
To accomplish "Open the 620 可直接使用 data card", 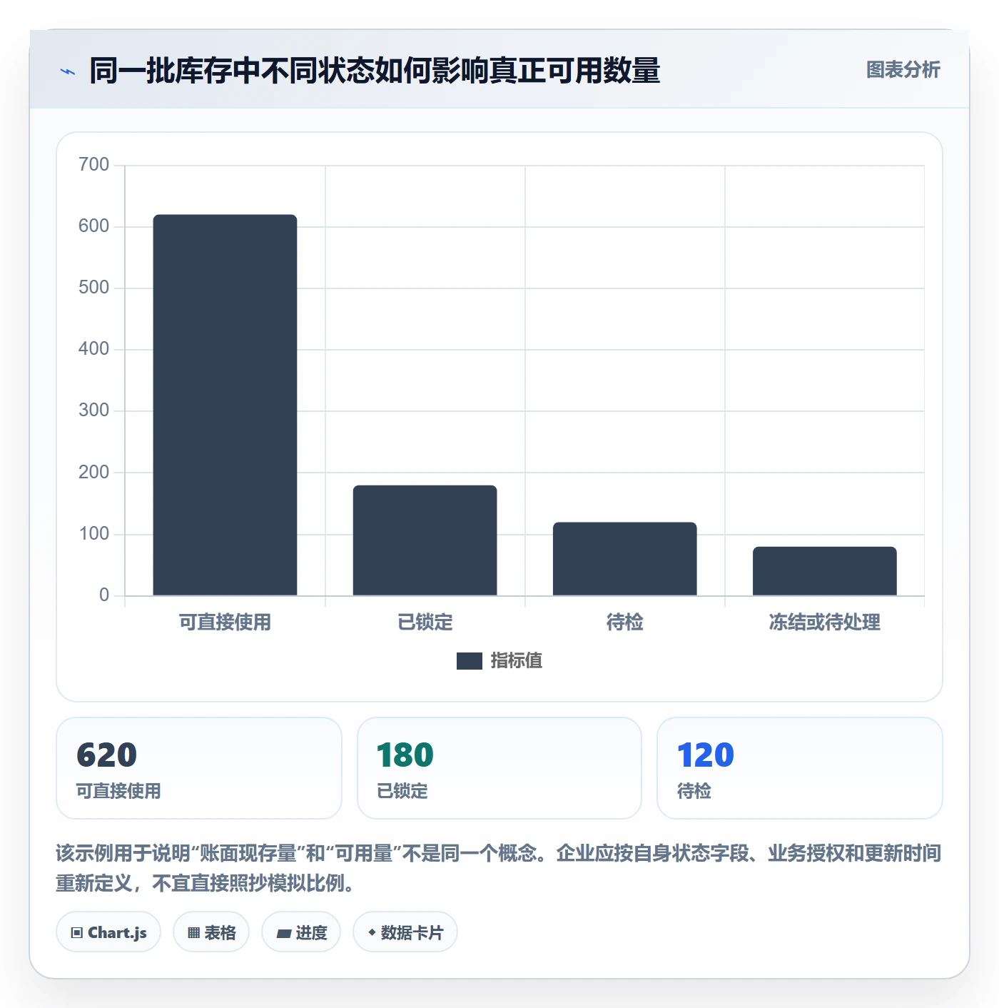I will click(199, 768).
